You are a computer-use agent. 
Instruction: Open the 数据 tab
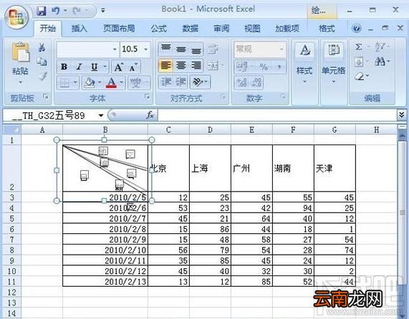(190, 29)
